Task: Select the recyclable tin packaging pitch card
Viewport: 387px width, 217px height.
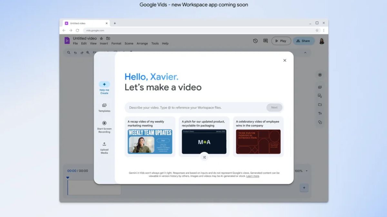Action: coord(204,137)
